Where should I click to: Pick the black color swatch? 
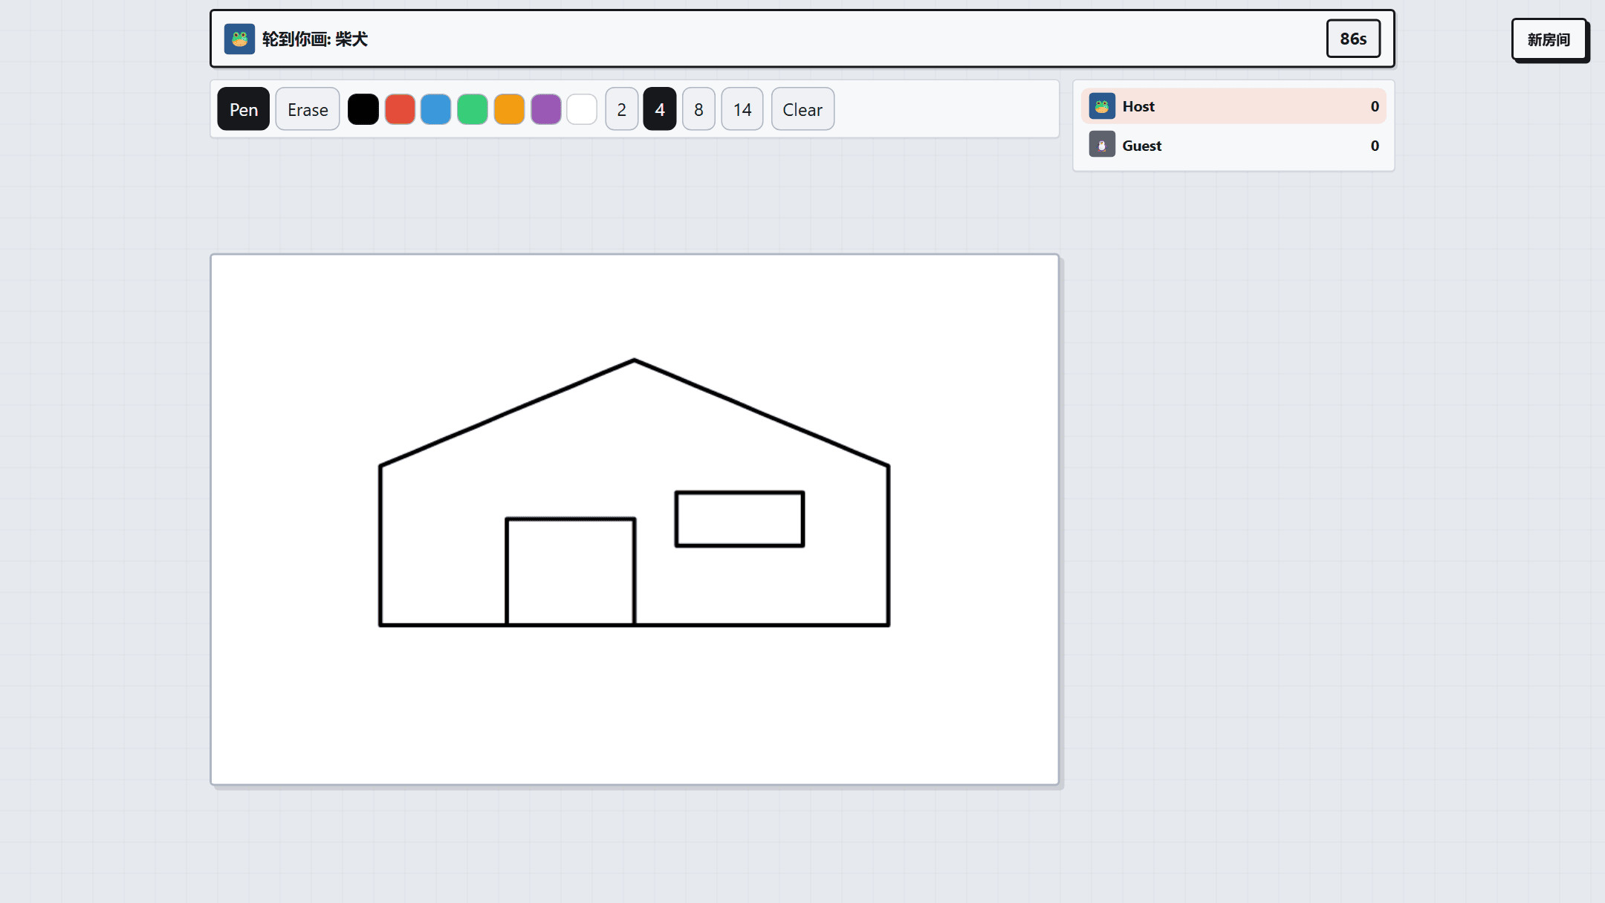[363, 109]
